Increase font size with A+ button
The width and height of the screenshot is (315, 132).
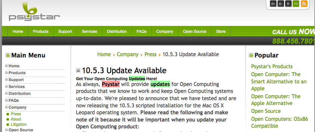(273, 4)
